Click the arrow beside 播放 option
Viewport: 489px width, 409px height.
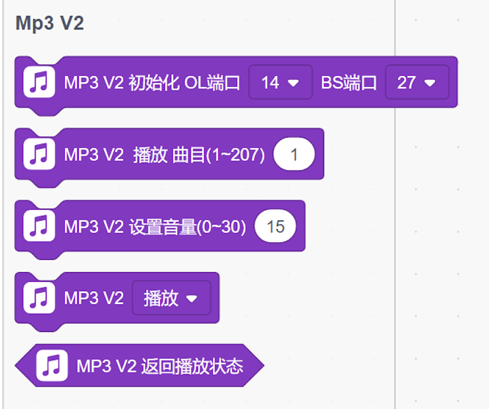pos(191,298)
